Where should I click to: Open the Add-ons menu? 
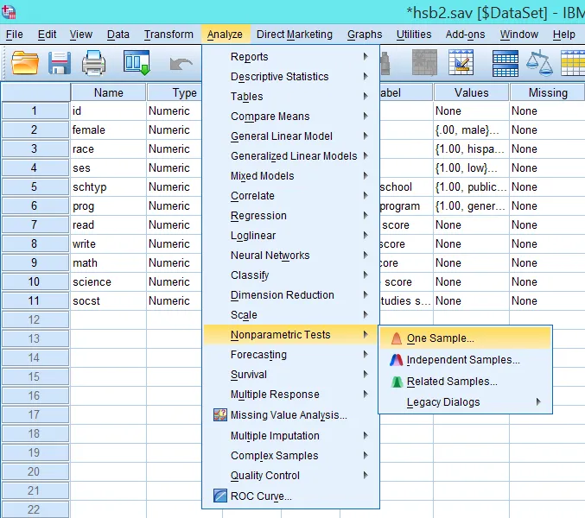coord(465,35)
